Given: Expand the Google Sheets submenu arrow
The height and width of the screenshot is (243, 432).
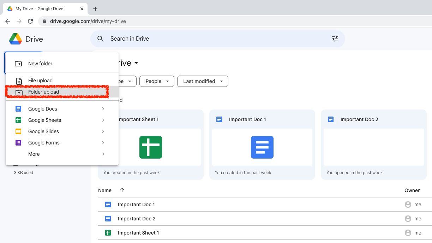Looking at the screenshot, I should [103, 120].
